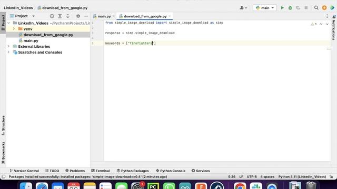The width and height of the screenshot is (337, 189).
Task: Select opened file locate target icon
Action: point(52,16)
